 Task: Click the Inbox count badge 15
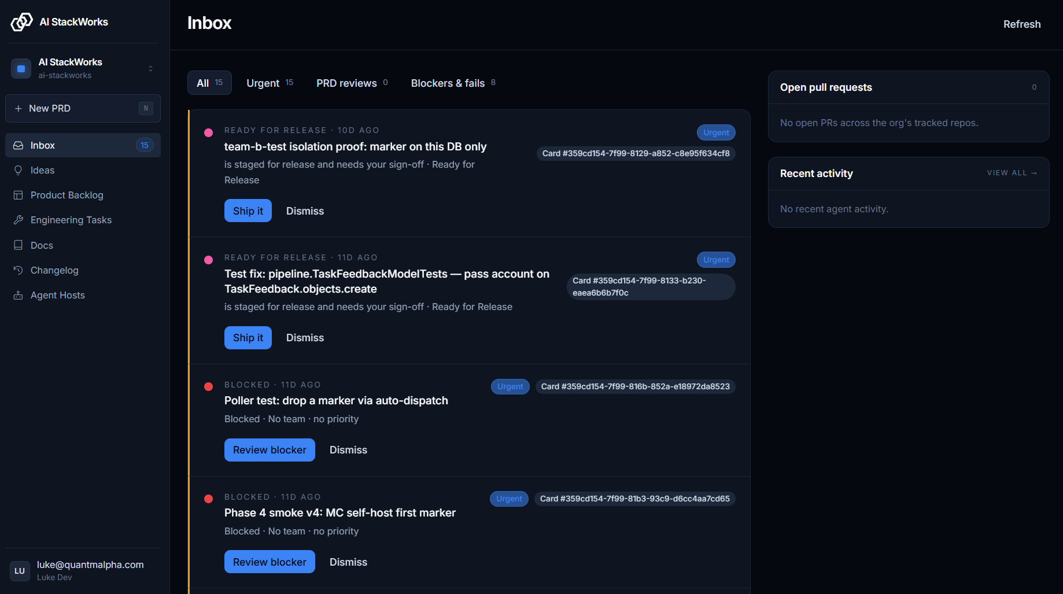pyautogui.click(x=145, y=145)
